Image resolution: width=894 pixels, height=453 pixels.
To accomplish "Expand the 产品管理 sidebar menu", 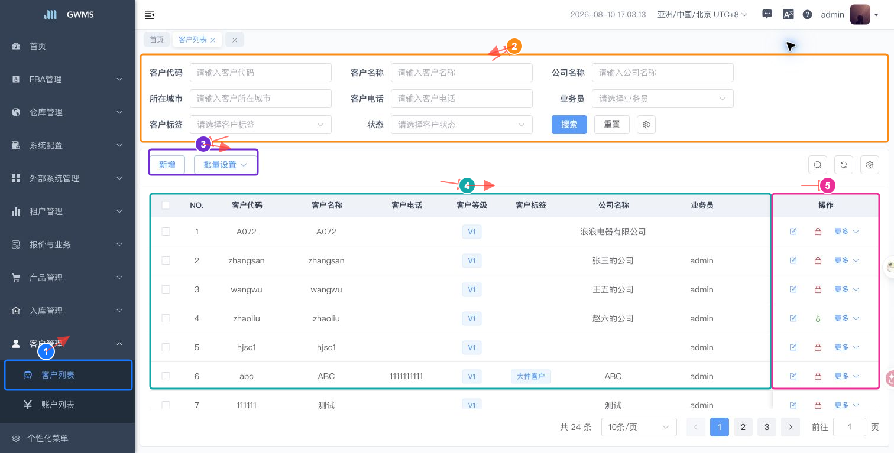I will point(67,278).
